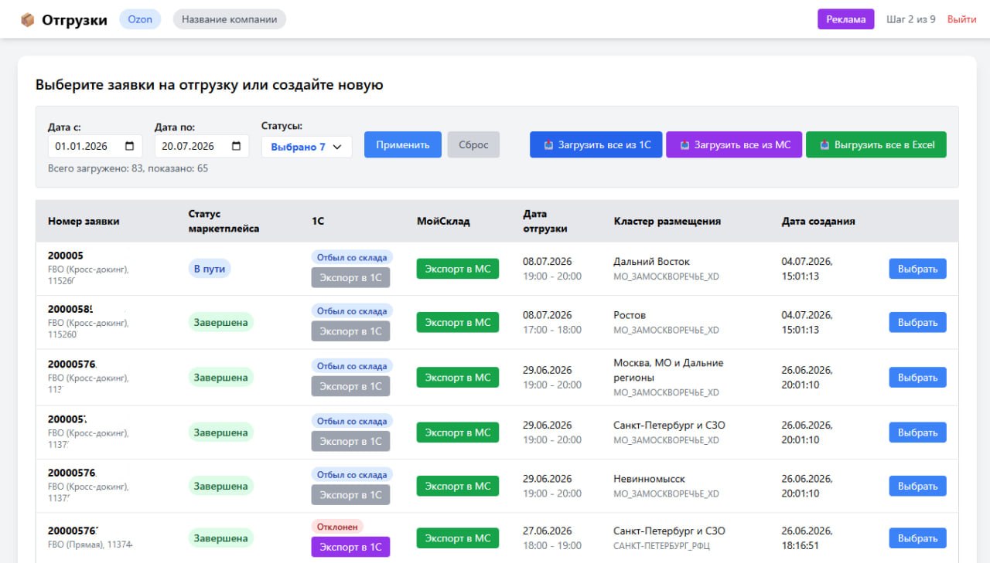The width and height of the screenshot is (990, 563).
Task: Click the Номер заявки column header
Action: coord(84,221)
